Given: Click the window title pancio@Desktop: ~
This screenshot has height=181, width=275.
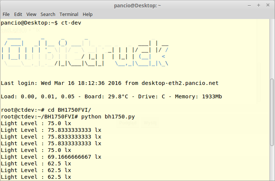Looking at the screenshot, I should pyautogui.click(x=137, y=5).
